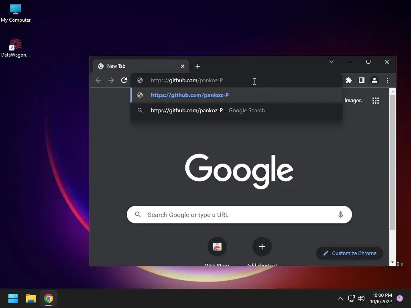Click Chrome's back navigation arrow

point(98,80)
